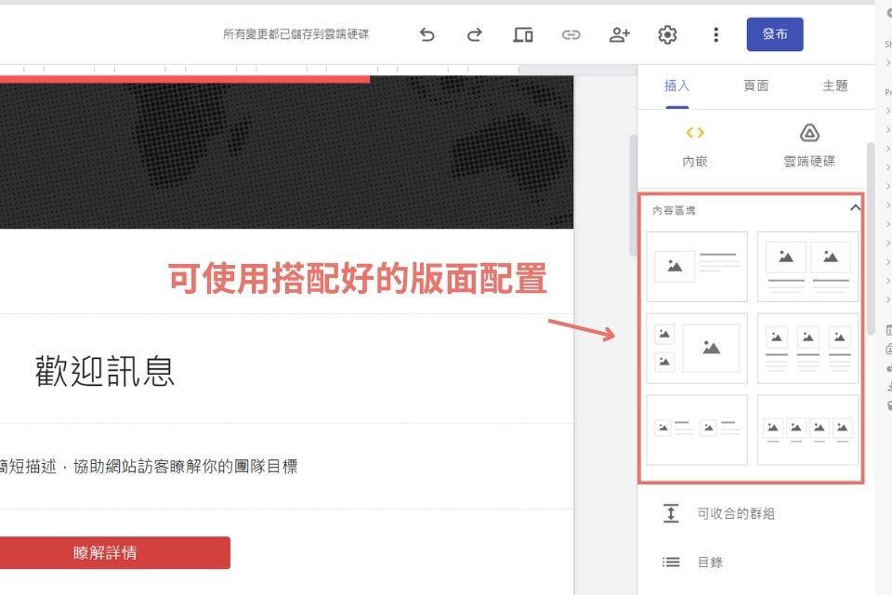892x595 pixels.
Task: Click the 可收合的群組 collapsible group icon
Action: click(671, 512)
